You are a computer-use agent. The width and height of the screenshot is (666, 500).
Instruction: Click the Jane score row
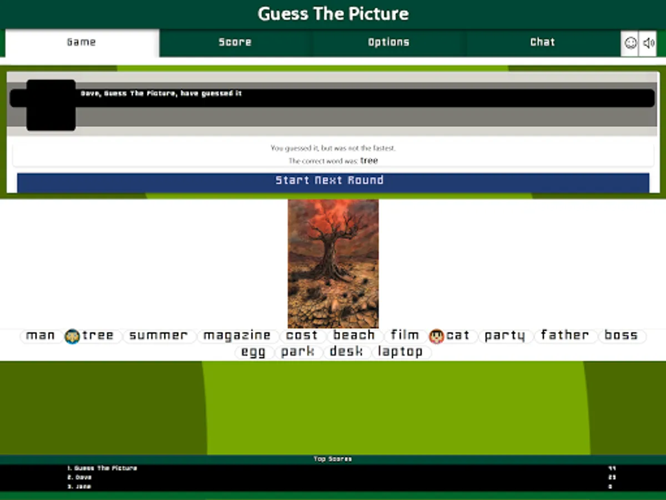(333, 487)
